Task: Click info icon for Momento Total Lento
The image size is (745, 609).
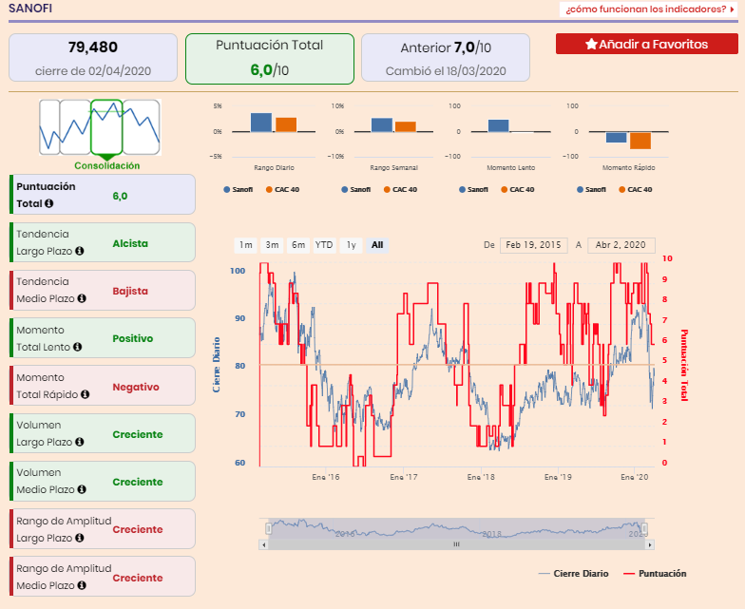Action: tap(78, 347)
